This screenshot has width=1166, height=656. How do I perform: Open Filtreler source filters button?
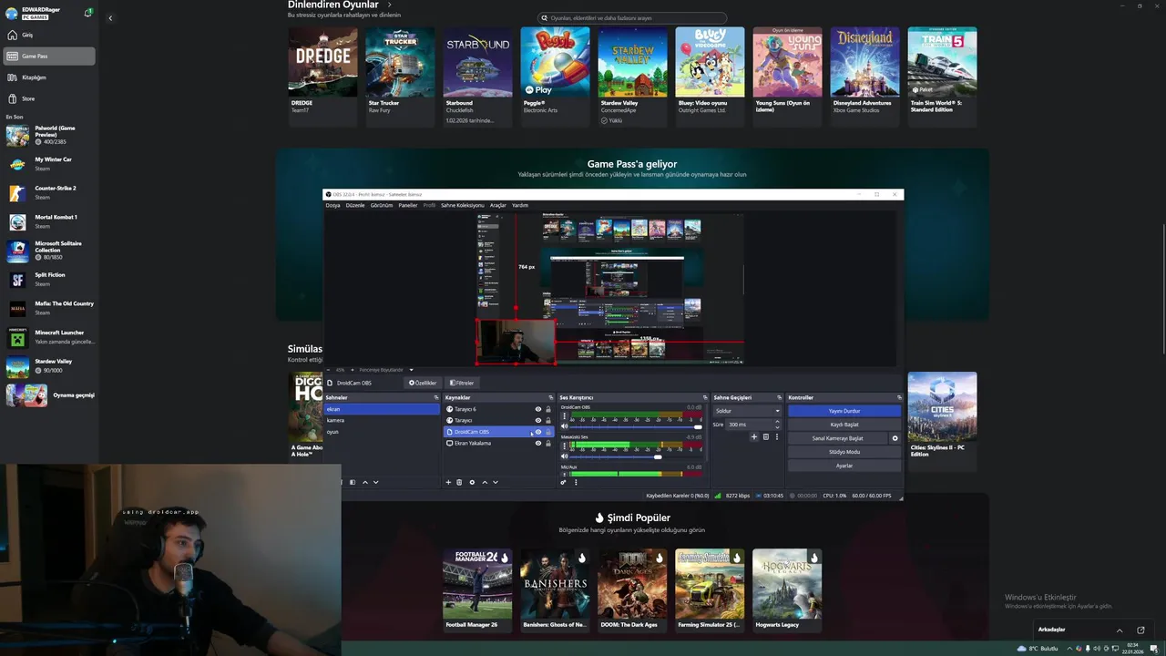[462, 383]
